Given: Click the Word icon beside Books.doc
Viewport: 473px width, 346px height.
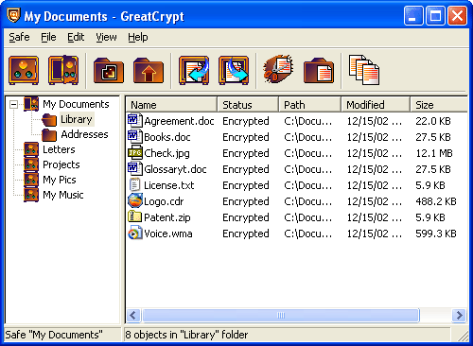Looking at the screenshot, I should [134, 137].
